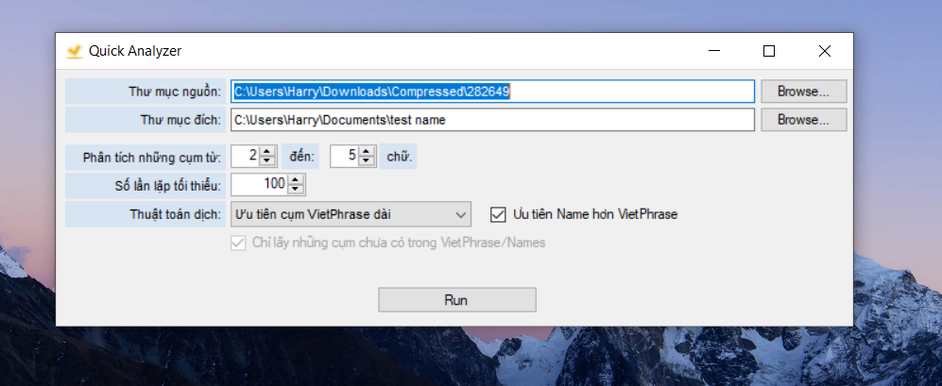Toggle Ưu tiên Name hơn VietPhrase checkbox

498,214
